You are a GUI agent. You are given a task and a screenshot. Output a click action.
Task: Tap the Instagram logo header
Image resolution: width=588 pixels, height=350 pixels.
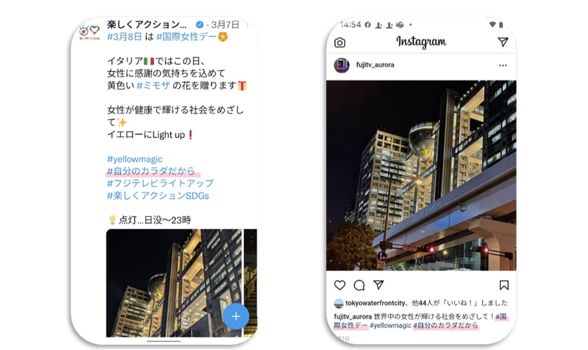pyautogui.click(x=421, y=42)
